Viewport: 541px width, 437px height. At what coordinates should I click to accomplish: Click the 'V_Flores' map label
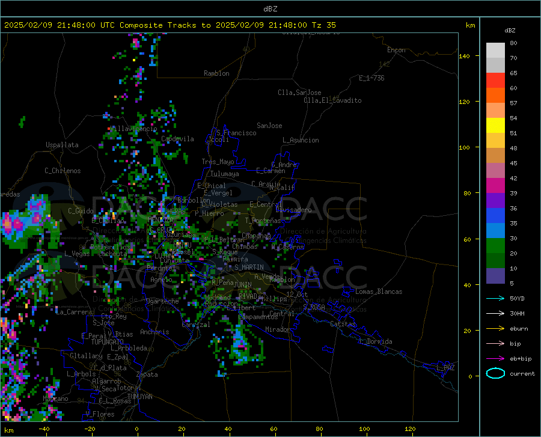tap(100, 414)
